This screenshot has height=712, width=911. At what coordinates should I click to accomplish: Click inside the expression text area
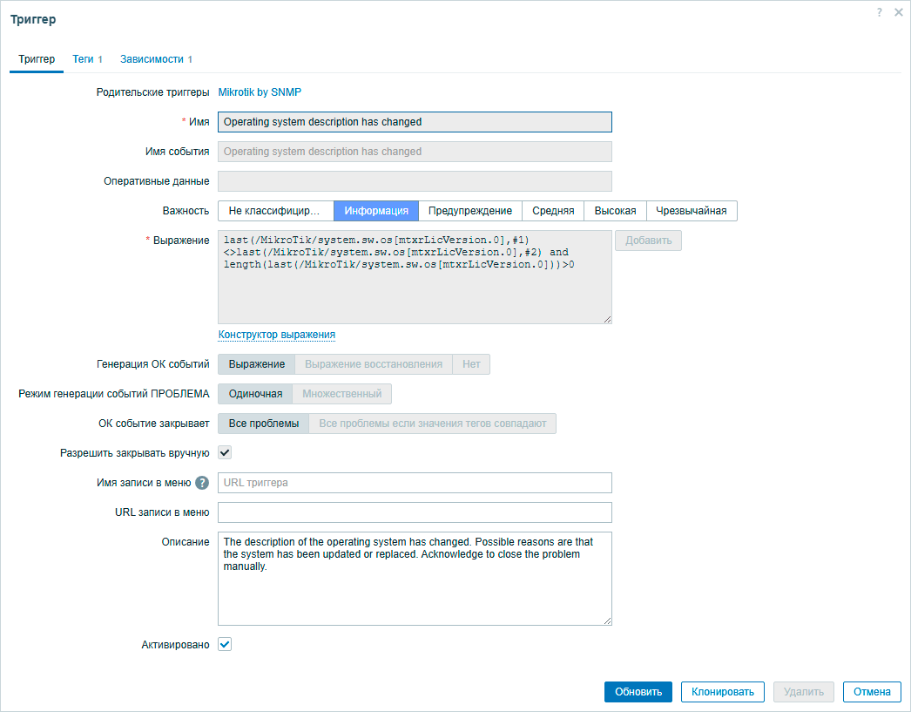pos(415,277)
